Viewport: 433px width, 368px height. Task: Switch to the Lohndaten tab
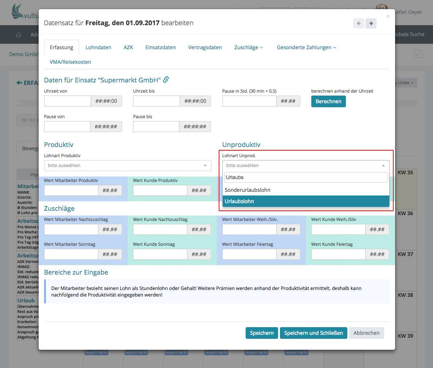tap(98, 47)
